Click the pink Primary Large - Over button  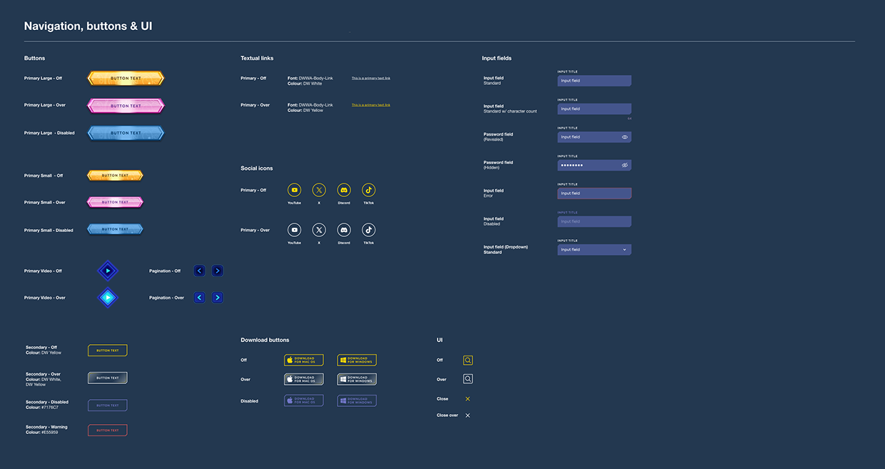[x=126, y=106]
